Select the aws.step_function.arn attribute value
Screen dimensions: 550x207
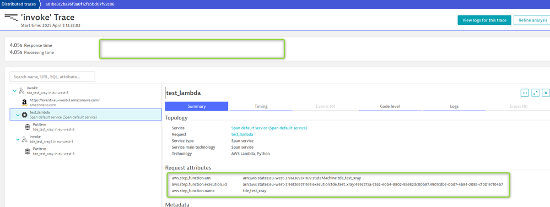pyautogui.click(x=301, y=178)
